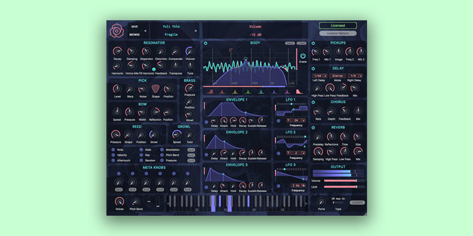Click the License Options button
Screen dimensions: 473x236
338,34
